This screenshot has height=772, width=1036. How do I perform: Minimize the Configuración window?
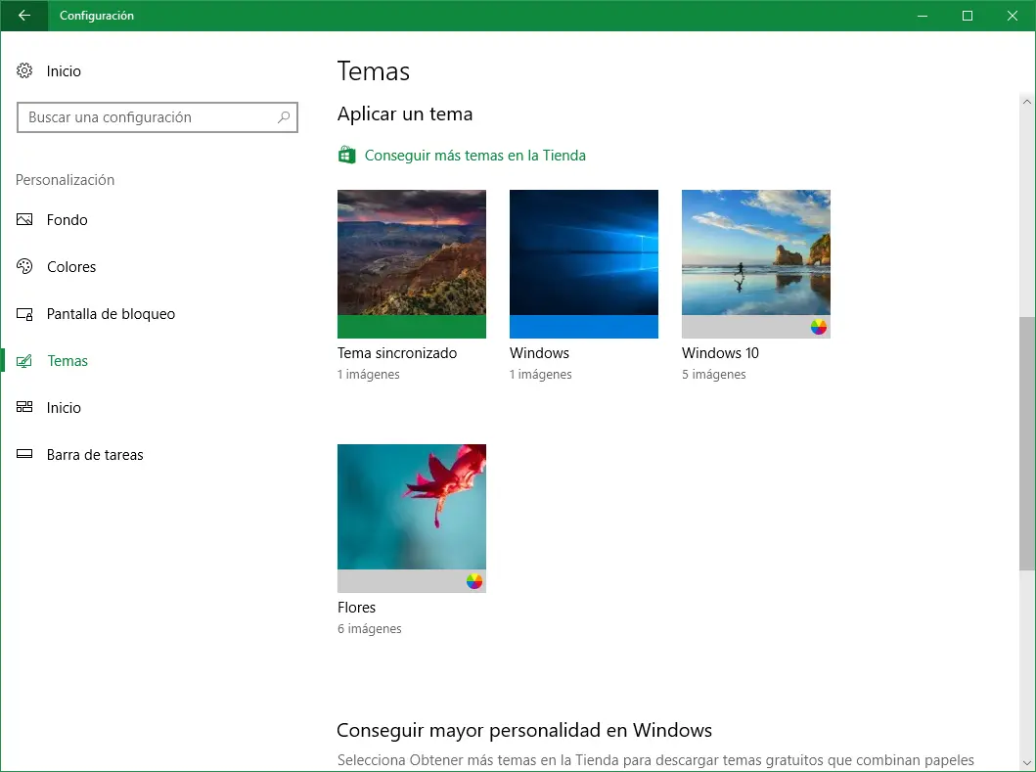pos(923,16)
